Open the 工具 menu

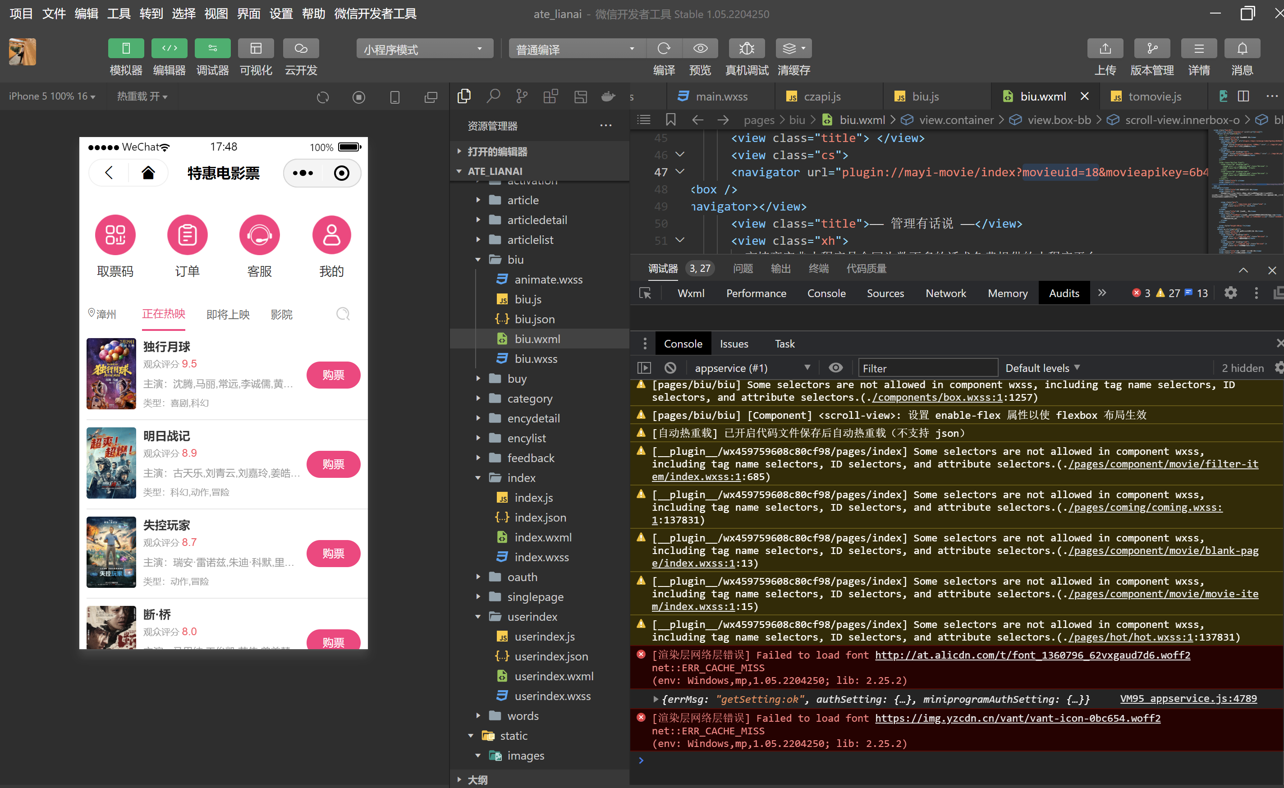(118, 14)
